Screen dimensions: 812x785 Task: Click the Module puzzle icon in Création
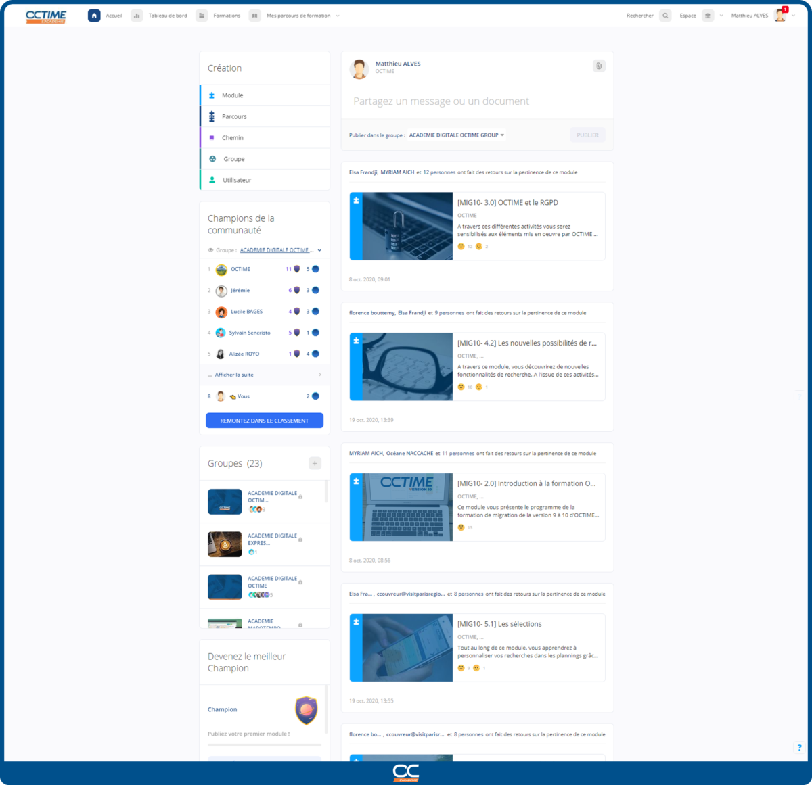coord(212,95)
